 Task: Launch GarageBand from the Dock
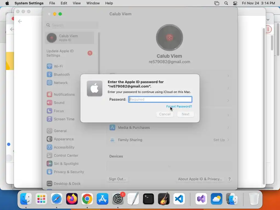pyautogui.click(x=164, y=199)
